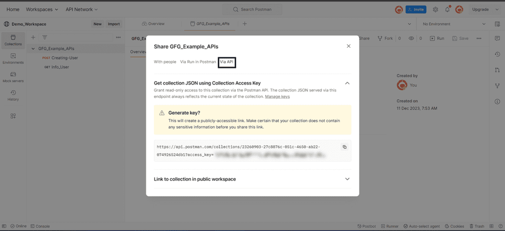Click the watch eye icon
This screenshot has height=231, width=505.
[x=411, y=38]
